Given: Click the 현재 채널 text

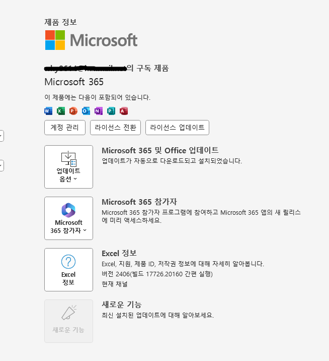Looking at the screenshot, I should pyautogui.click(x=115, y=284).
